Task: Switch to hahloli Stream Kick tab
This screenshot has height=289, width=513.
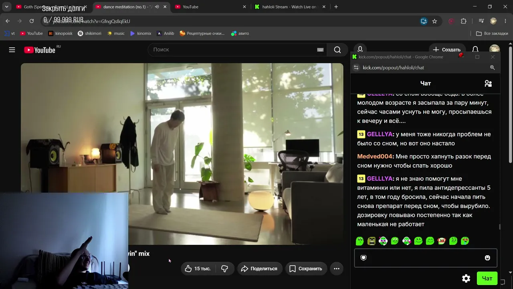Action: pyautogui.click(x=290, y=7)
